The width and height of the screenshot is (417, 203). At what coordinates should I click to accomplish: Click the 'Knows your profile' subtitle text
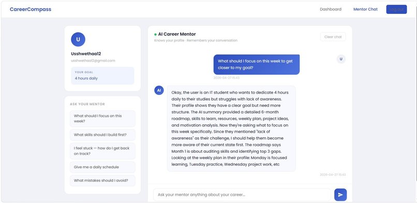pyautogui.click(x=196, y=40)
